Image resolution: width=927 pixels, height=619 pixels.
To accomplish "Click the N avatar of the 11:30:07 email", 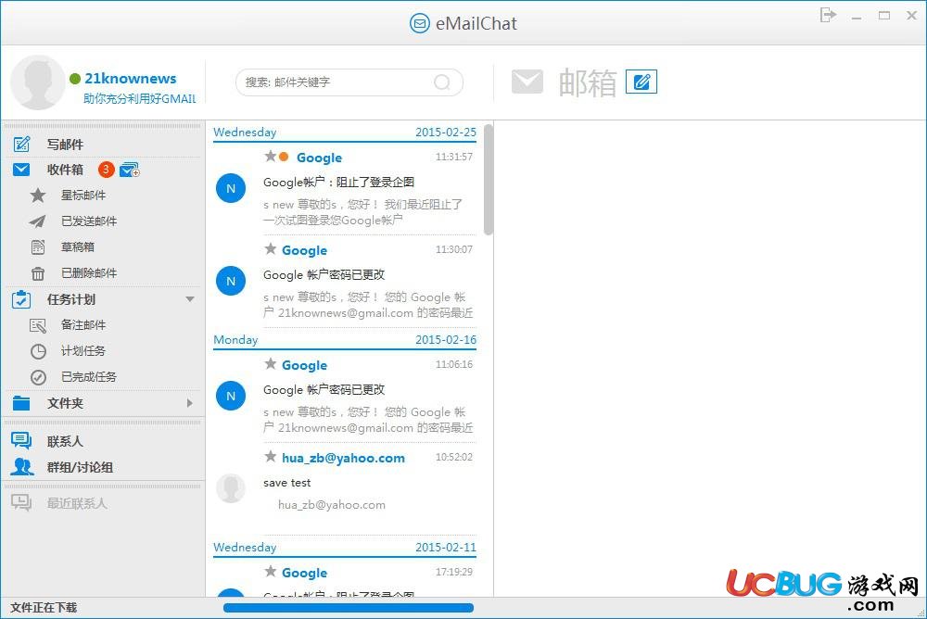I will (x=231, y=282).
